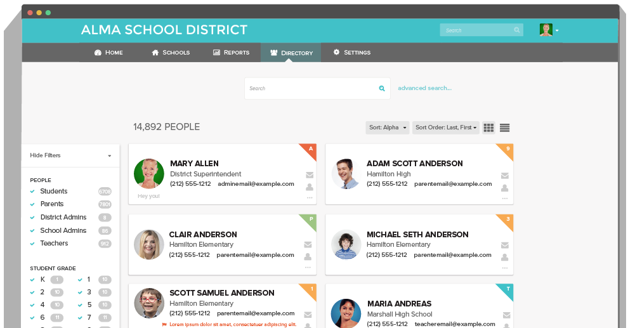Screen dimensions: 628x328
Task: Open more options dots on Mary Allen's card
Action: [x=310, y=198]
